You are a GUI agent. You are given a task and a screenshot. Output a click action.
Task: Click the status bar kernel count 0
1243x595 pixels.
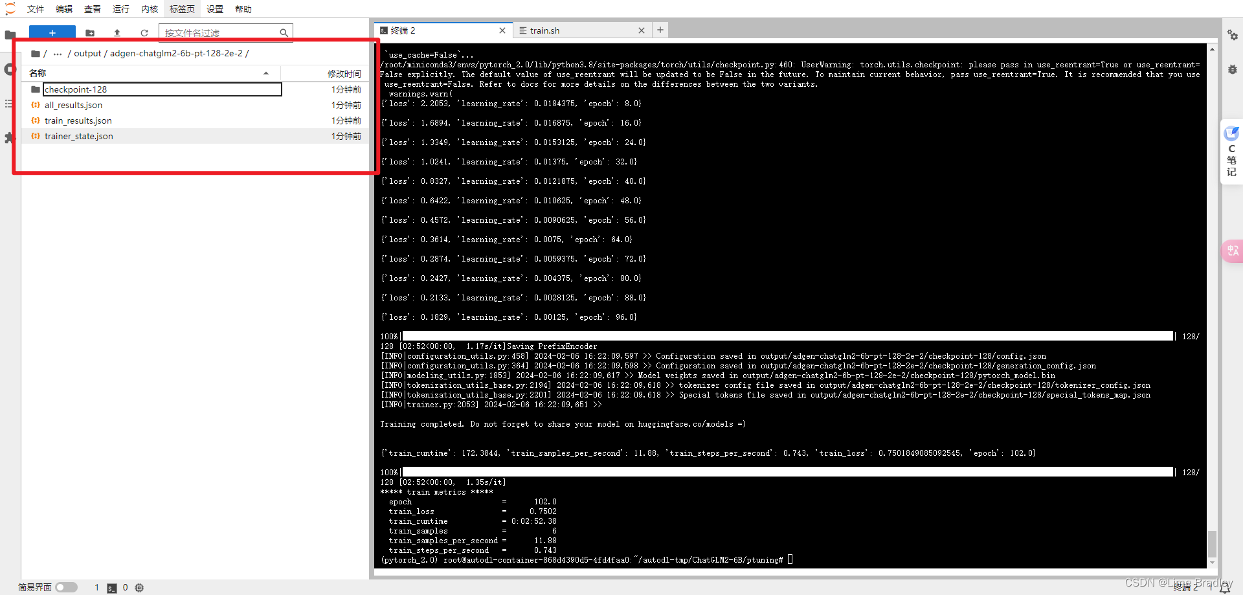[126, 588]
